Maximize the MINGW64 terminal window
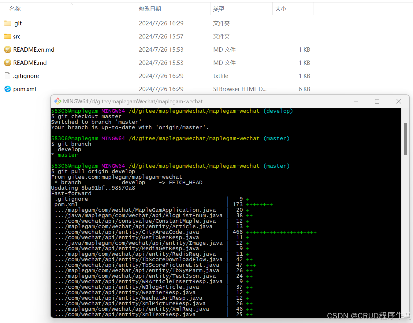Viewport: 413px width, 323px height. (x=377, y=101)
